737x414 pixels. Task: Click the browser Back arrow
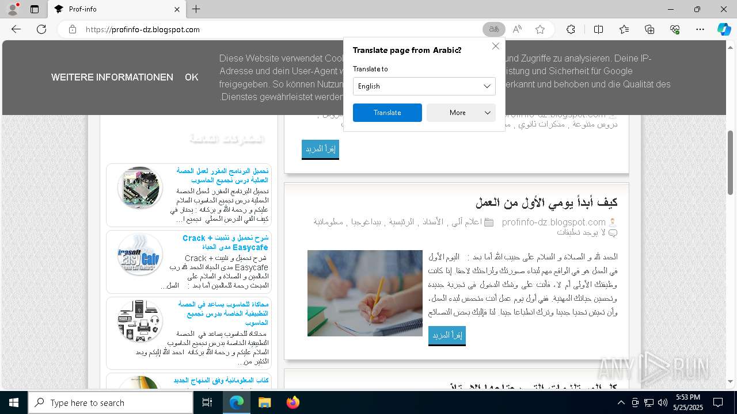pos(16,29)
